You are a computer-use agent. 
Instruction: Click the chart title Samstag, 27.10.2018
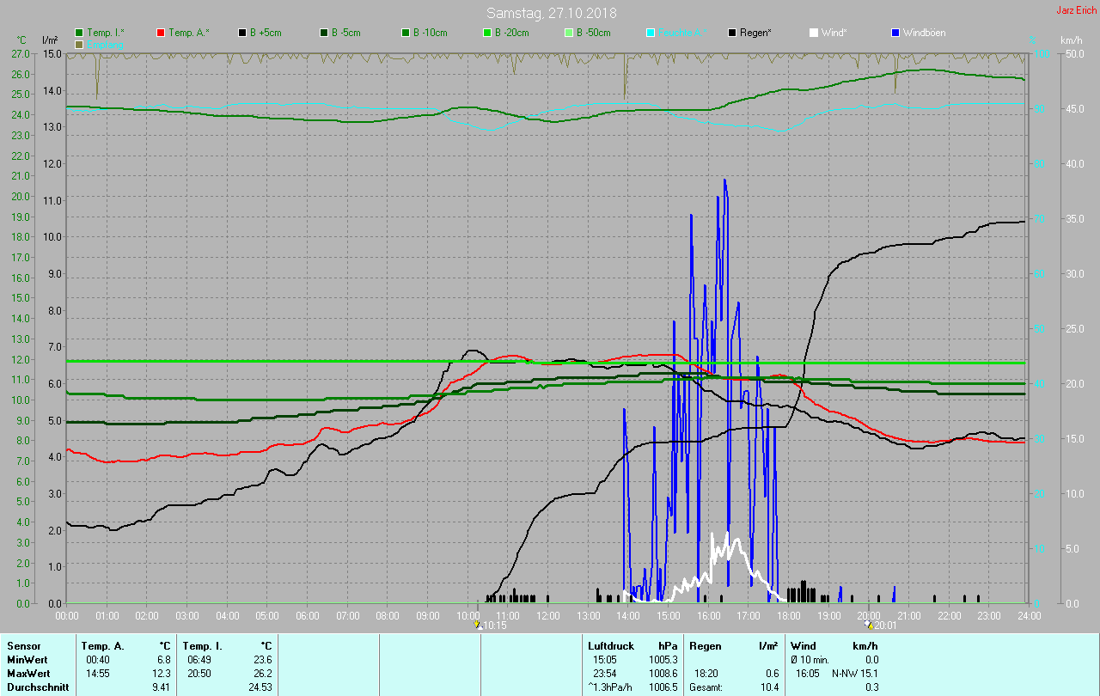[551, 13]
